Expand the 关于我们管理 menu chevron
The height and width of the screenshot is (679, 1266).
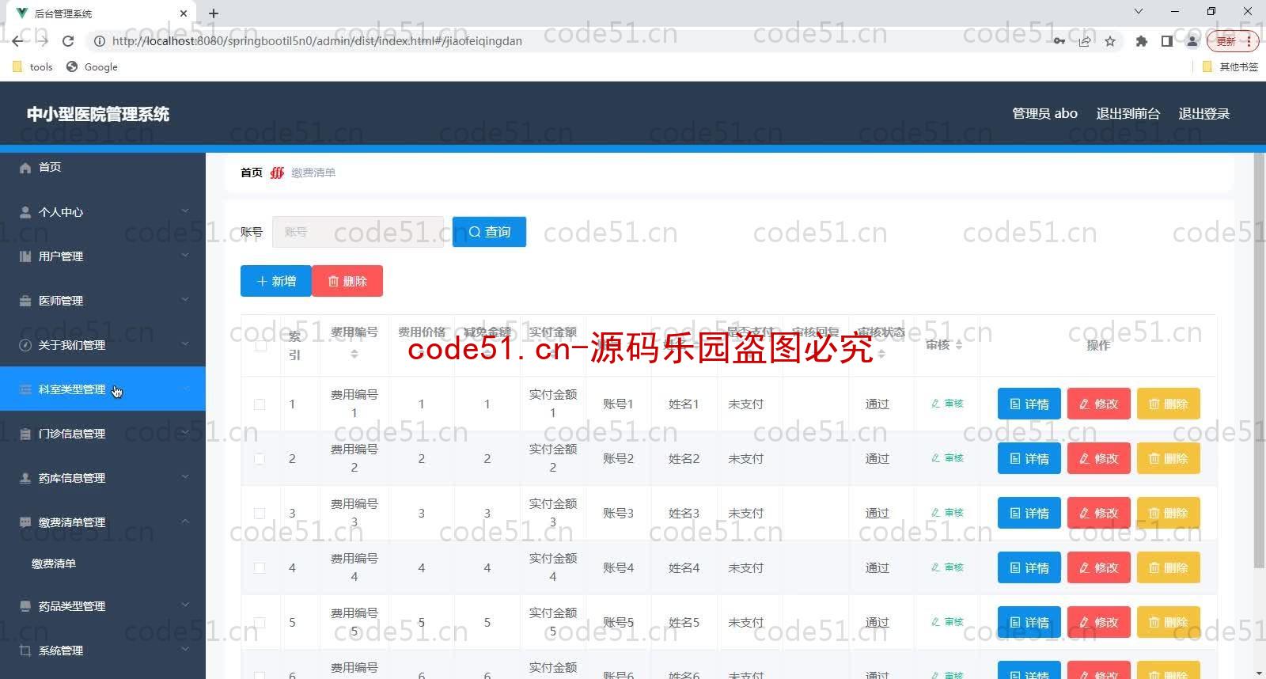click(185, 344)
